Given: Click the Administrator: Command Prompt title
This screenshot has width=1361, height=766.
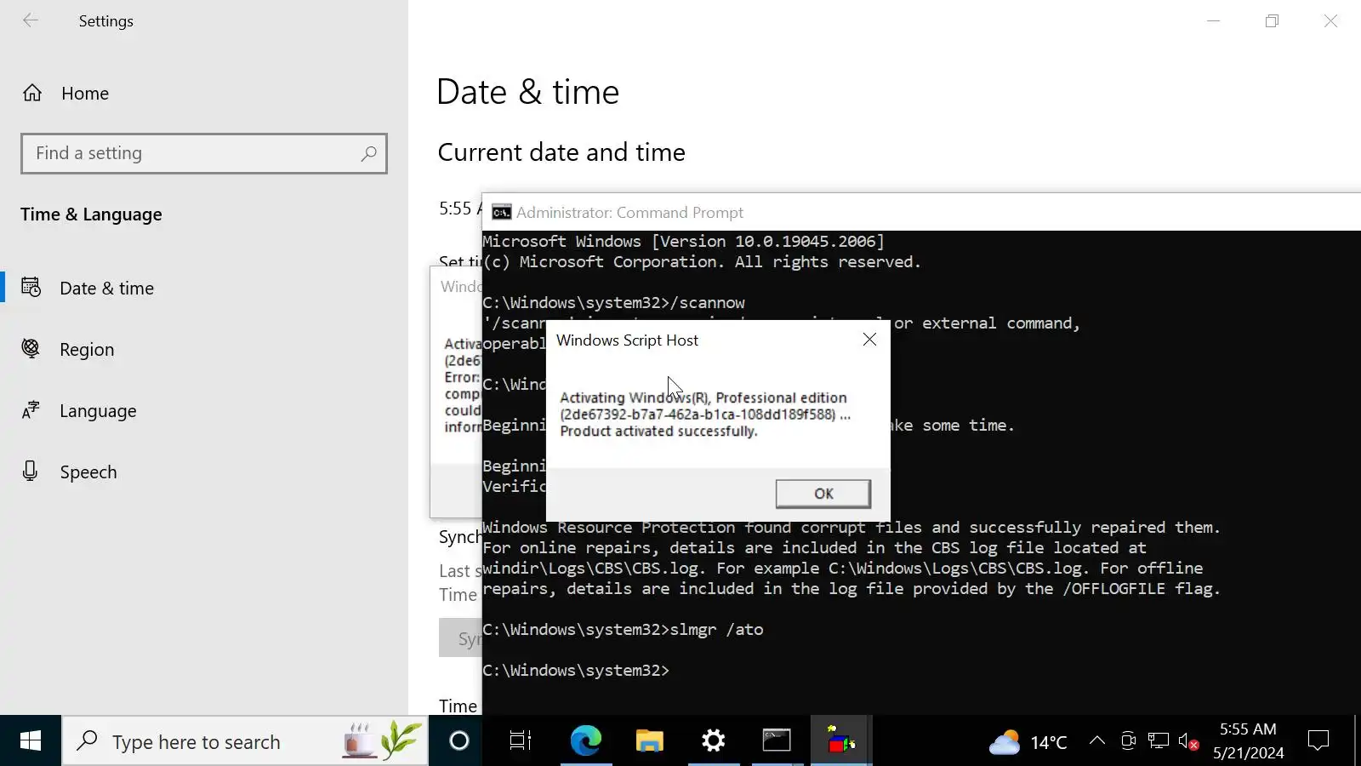Looking at the screenshot, I should [629, 213].
